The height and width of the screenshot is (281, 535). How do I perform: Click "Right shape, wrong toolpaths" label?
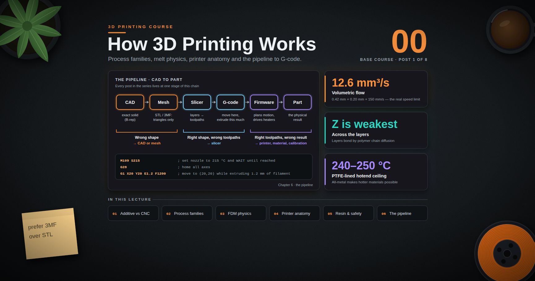point(214,138)
